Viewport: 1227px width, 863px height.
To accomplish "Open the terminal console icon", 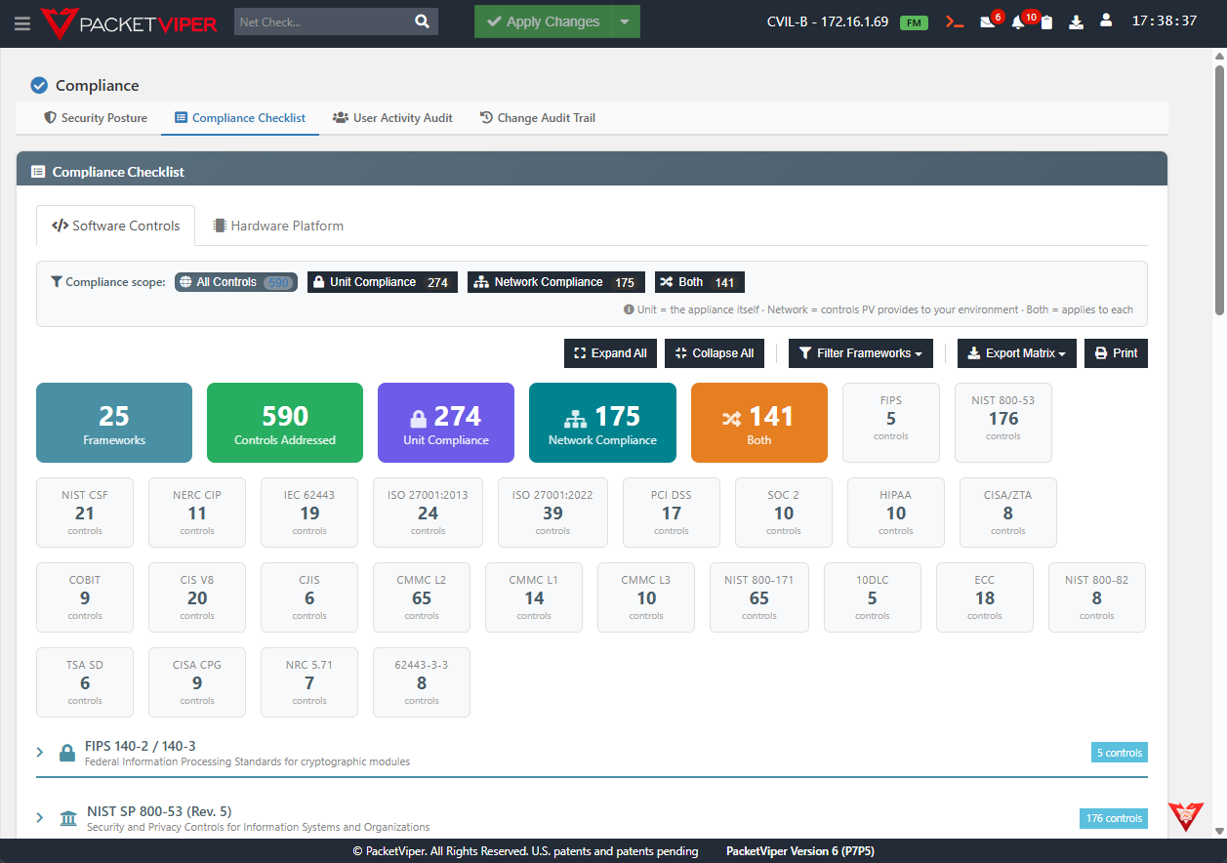I will (955, 21).
